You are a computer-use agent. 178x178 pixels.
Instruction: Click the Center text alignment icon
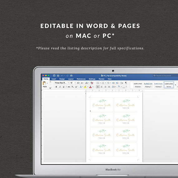coord(101,87)
